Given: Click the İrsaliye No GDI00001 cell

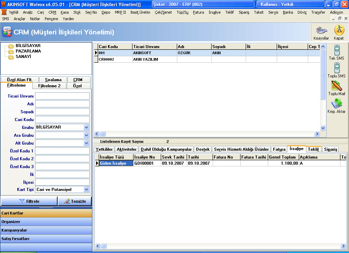Looking at the screenshot, I should 147,163.
